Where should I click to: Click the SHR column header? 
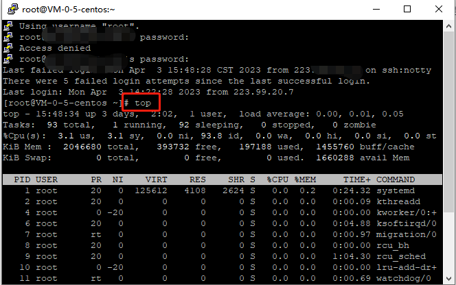coord(236,179)
